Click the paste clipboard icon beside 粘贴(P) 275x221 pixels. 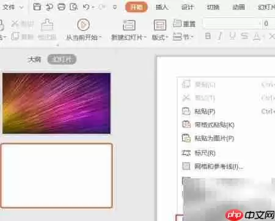(x=186, y=111)
